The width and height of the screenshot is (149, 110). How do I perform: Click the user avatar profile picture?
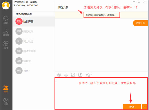pyautogui.click(x=6, y=5)
